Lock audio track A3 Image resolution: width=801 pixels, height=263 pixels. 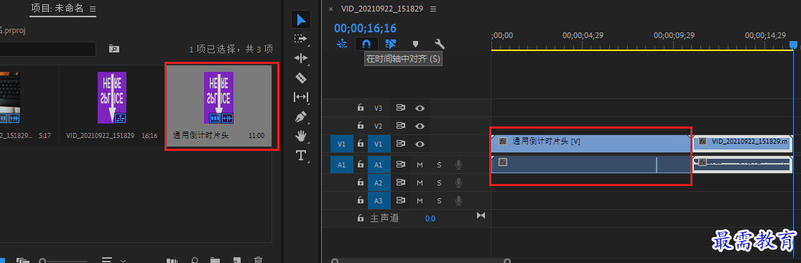click(x=361, y=200)
